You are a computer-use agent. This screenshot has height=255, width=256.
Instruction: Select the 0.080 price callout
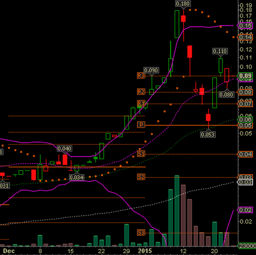pyautogui.click(x=227, y=95)
